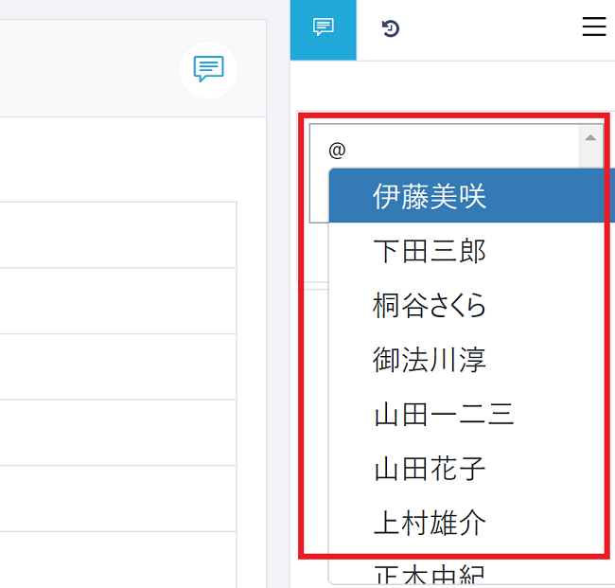Viewport: 615px width, 588px height.
Task: Open the hamburger menu
Action: pyautogui.click(x=593, y=27)
